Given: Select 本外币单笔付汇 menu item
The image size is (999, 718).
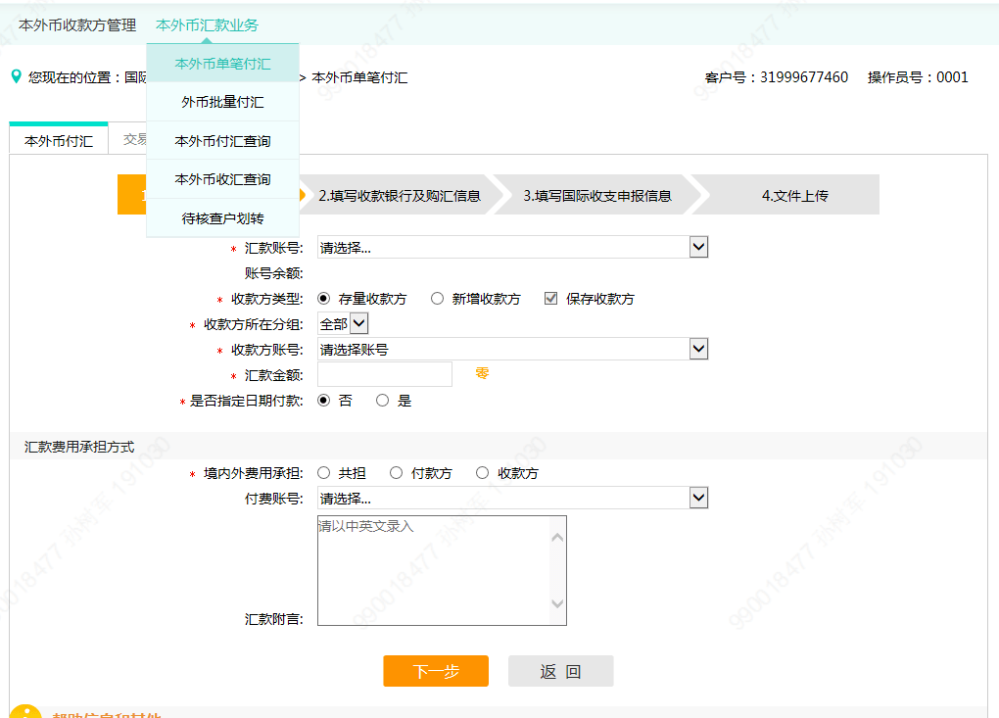Looking at the screenshot, I should pyautogui.click(x=223, y=64).
